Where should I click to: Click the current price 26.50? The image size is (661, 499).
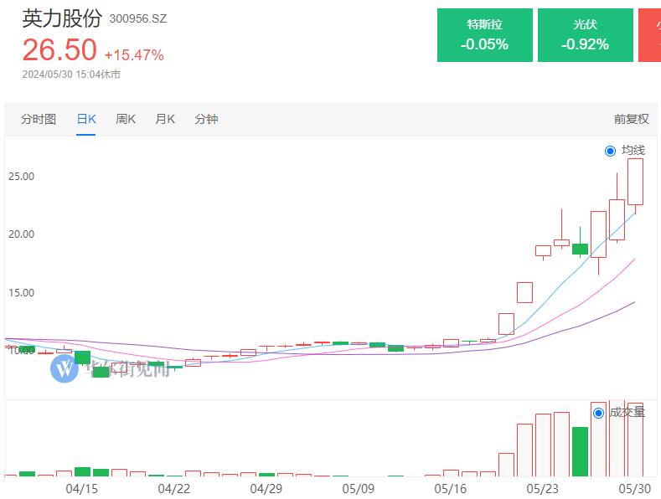[x=59, y=49]
